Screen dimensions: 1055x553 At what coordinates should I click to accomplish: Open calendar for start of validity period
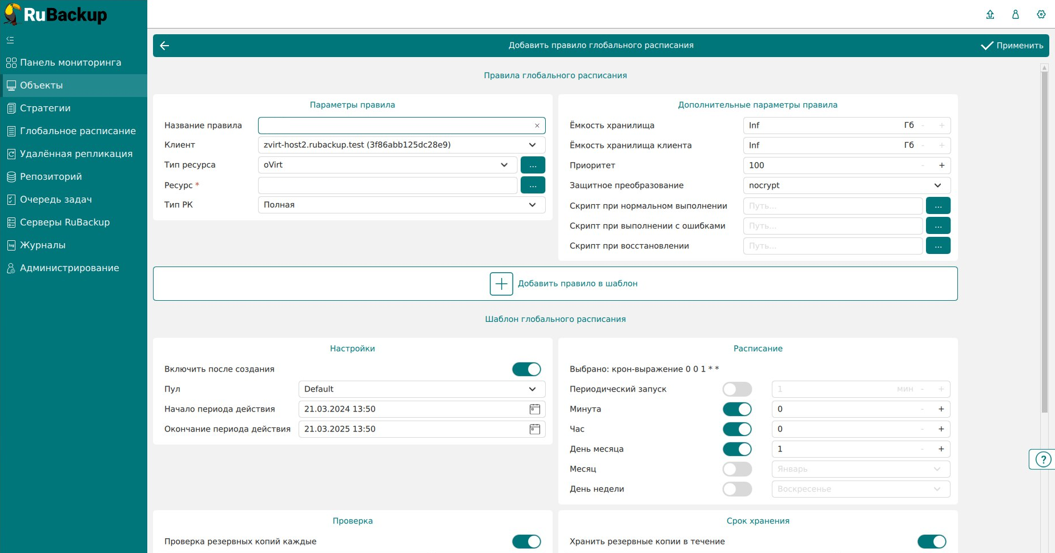(534, 409)
